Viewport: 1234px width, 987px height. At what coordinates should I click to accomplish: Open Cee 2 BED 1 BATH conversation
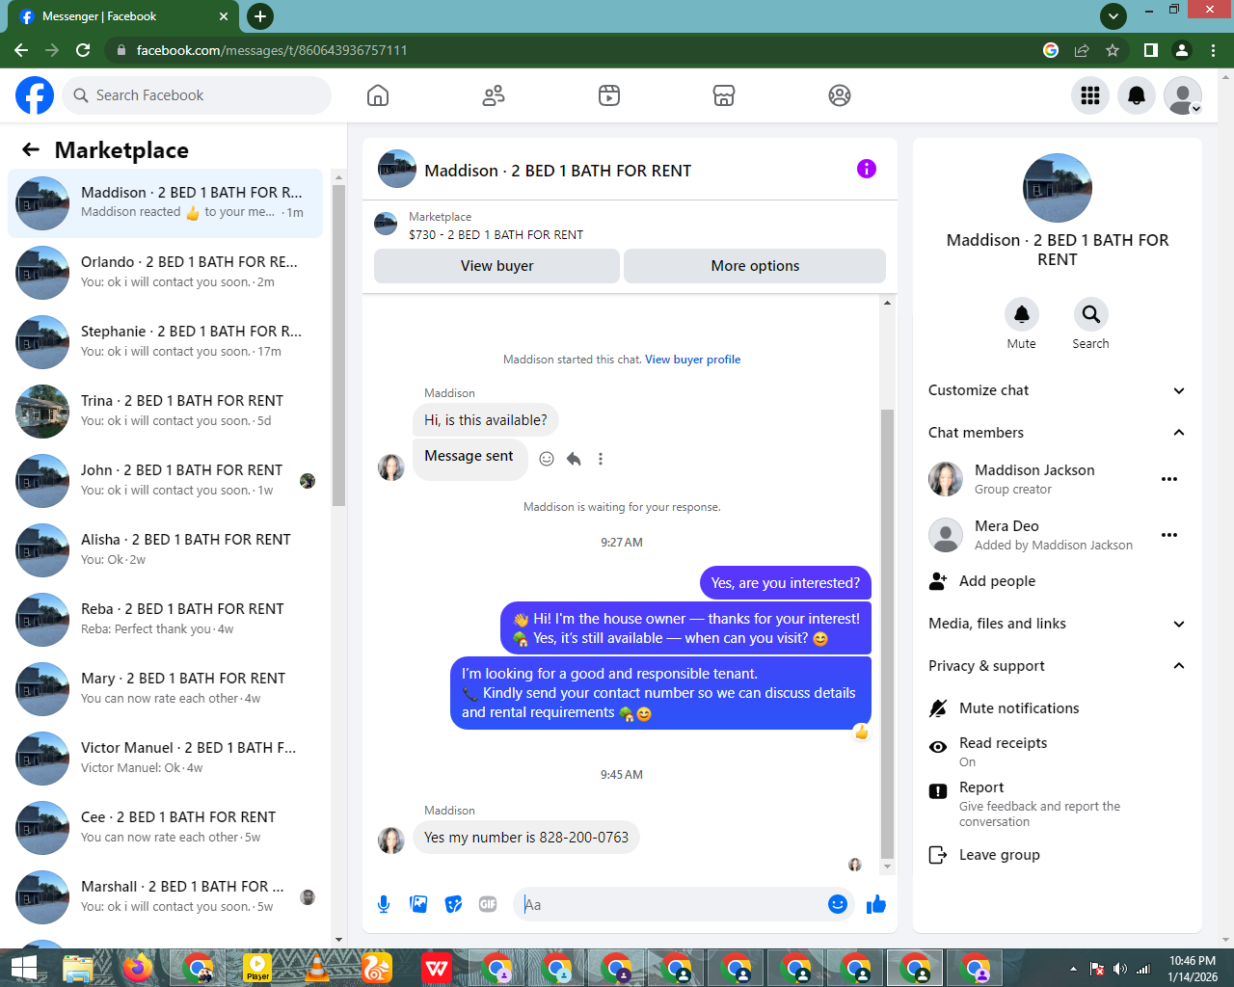pyautogui.click(x=165, y=828)
